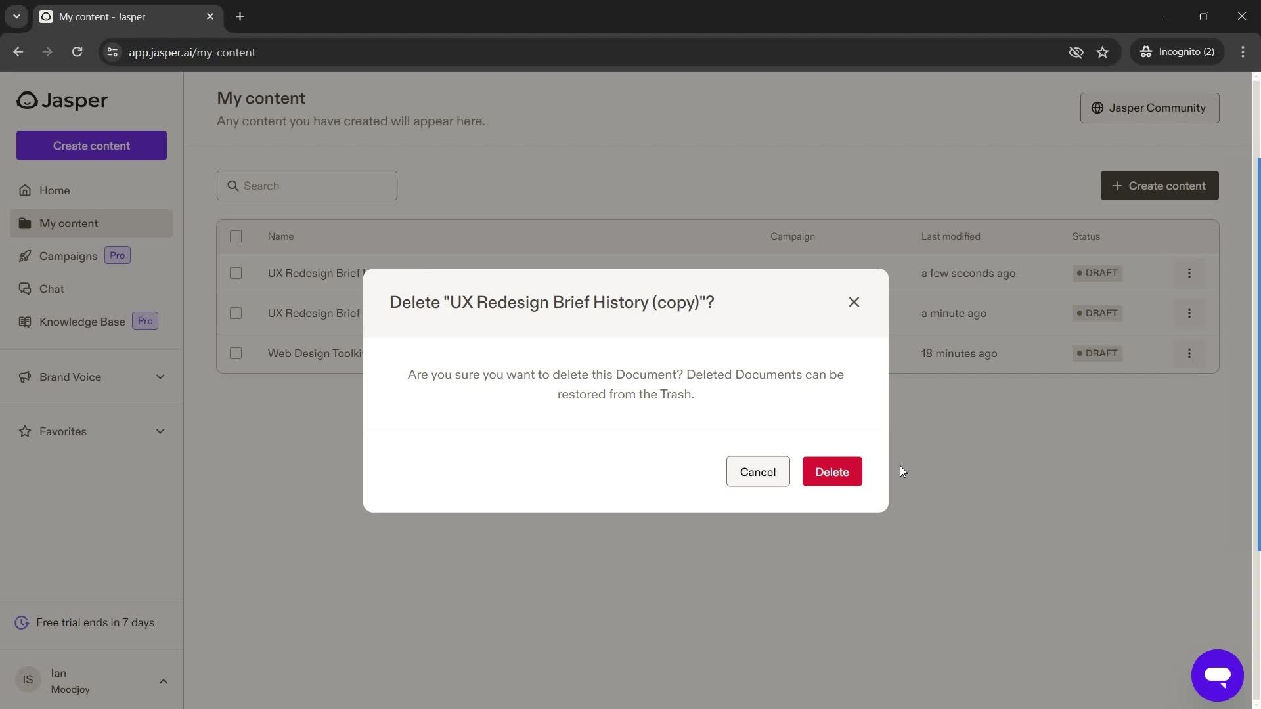The width and height of the screenshot is (1261, 709).
Task: Close the delete confirmation dialog
Action: pyautogui.click(x=853, y=303)
